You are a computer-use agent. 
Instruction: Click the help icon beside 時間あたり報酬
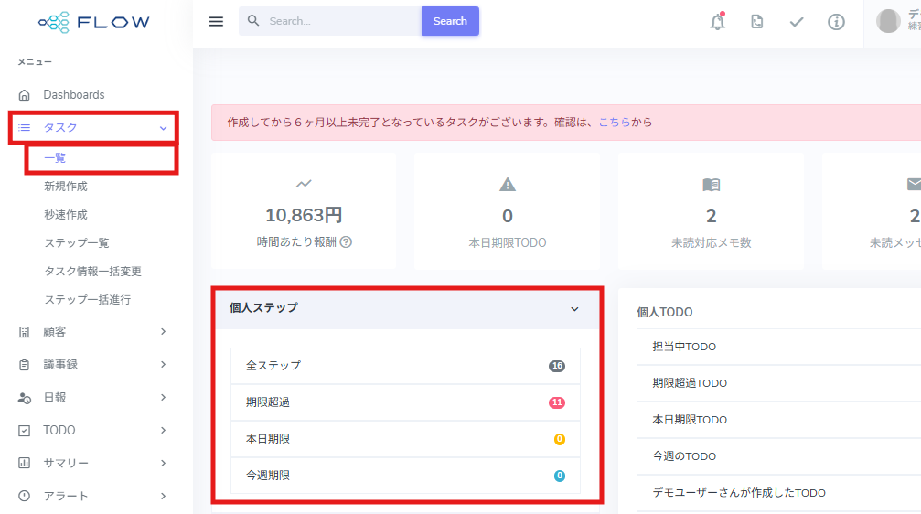pos(346,242)
